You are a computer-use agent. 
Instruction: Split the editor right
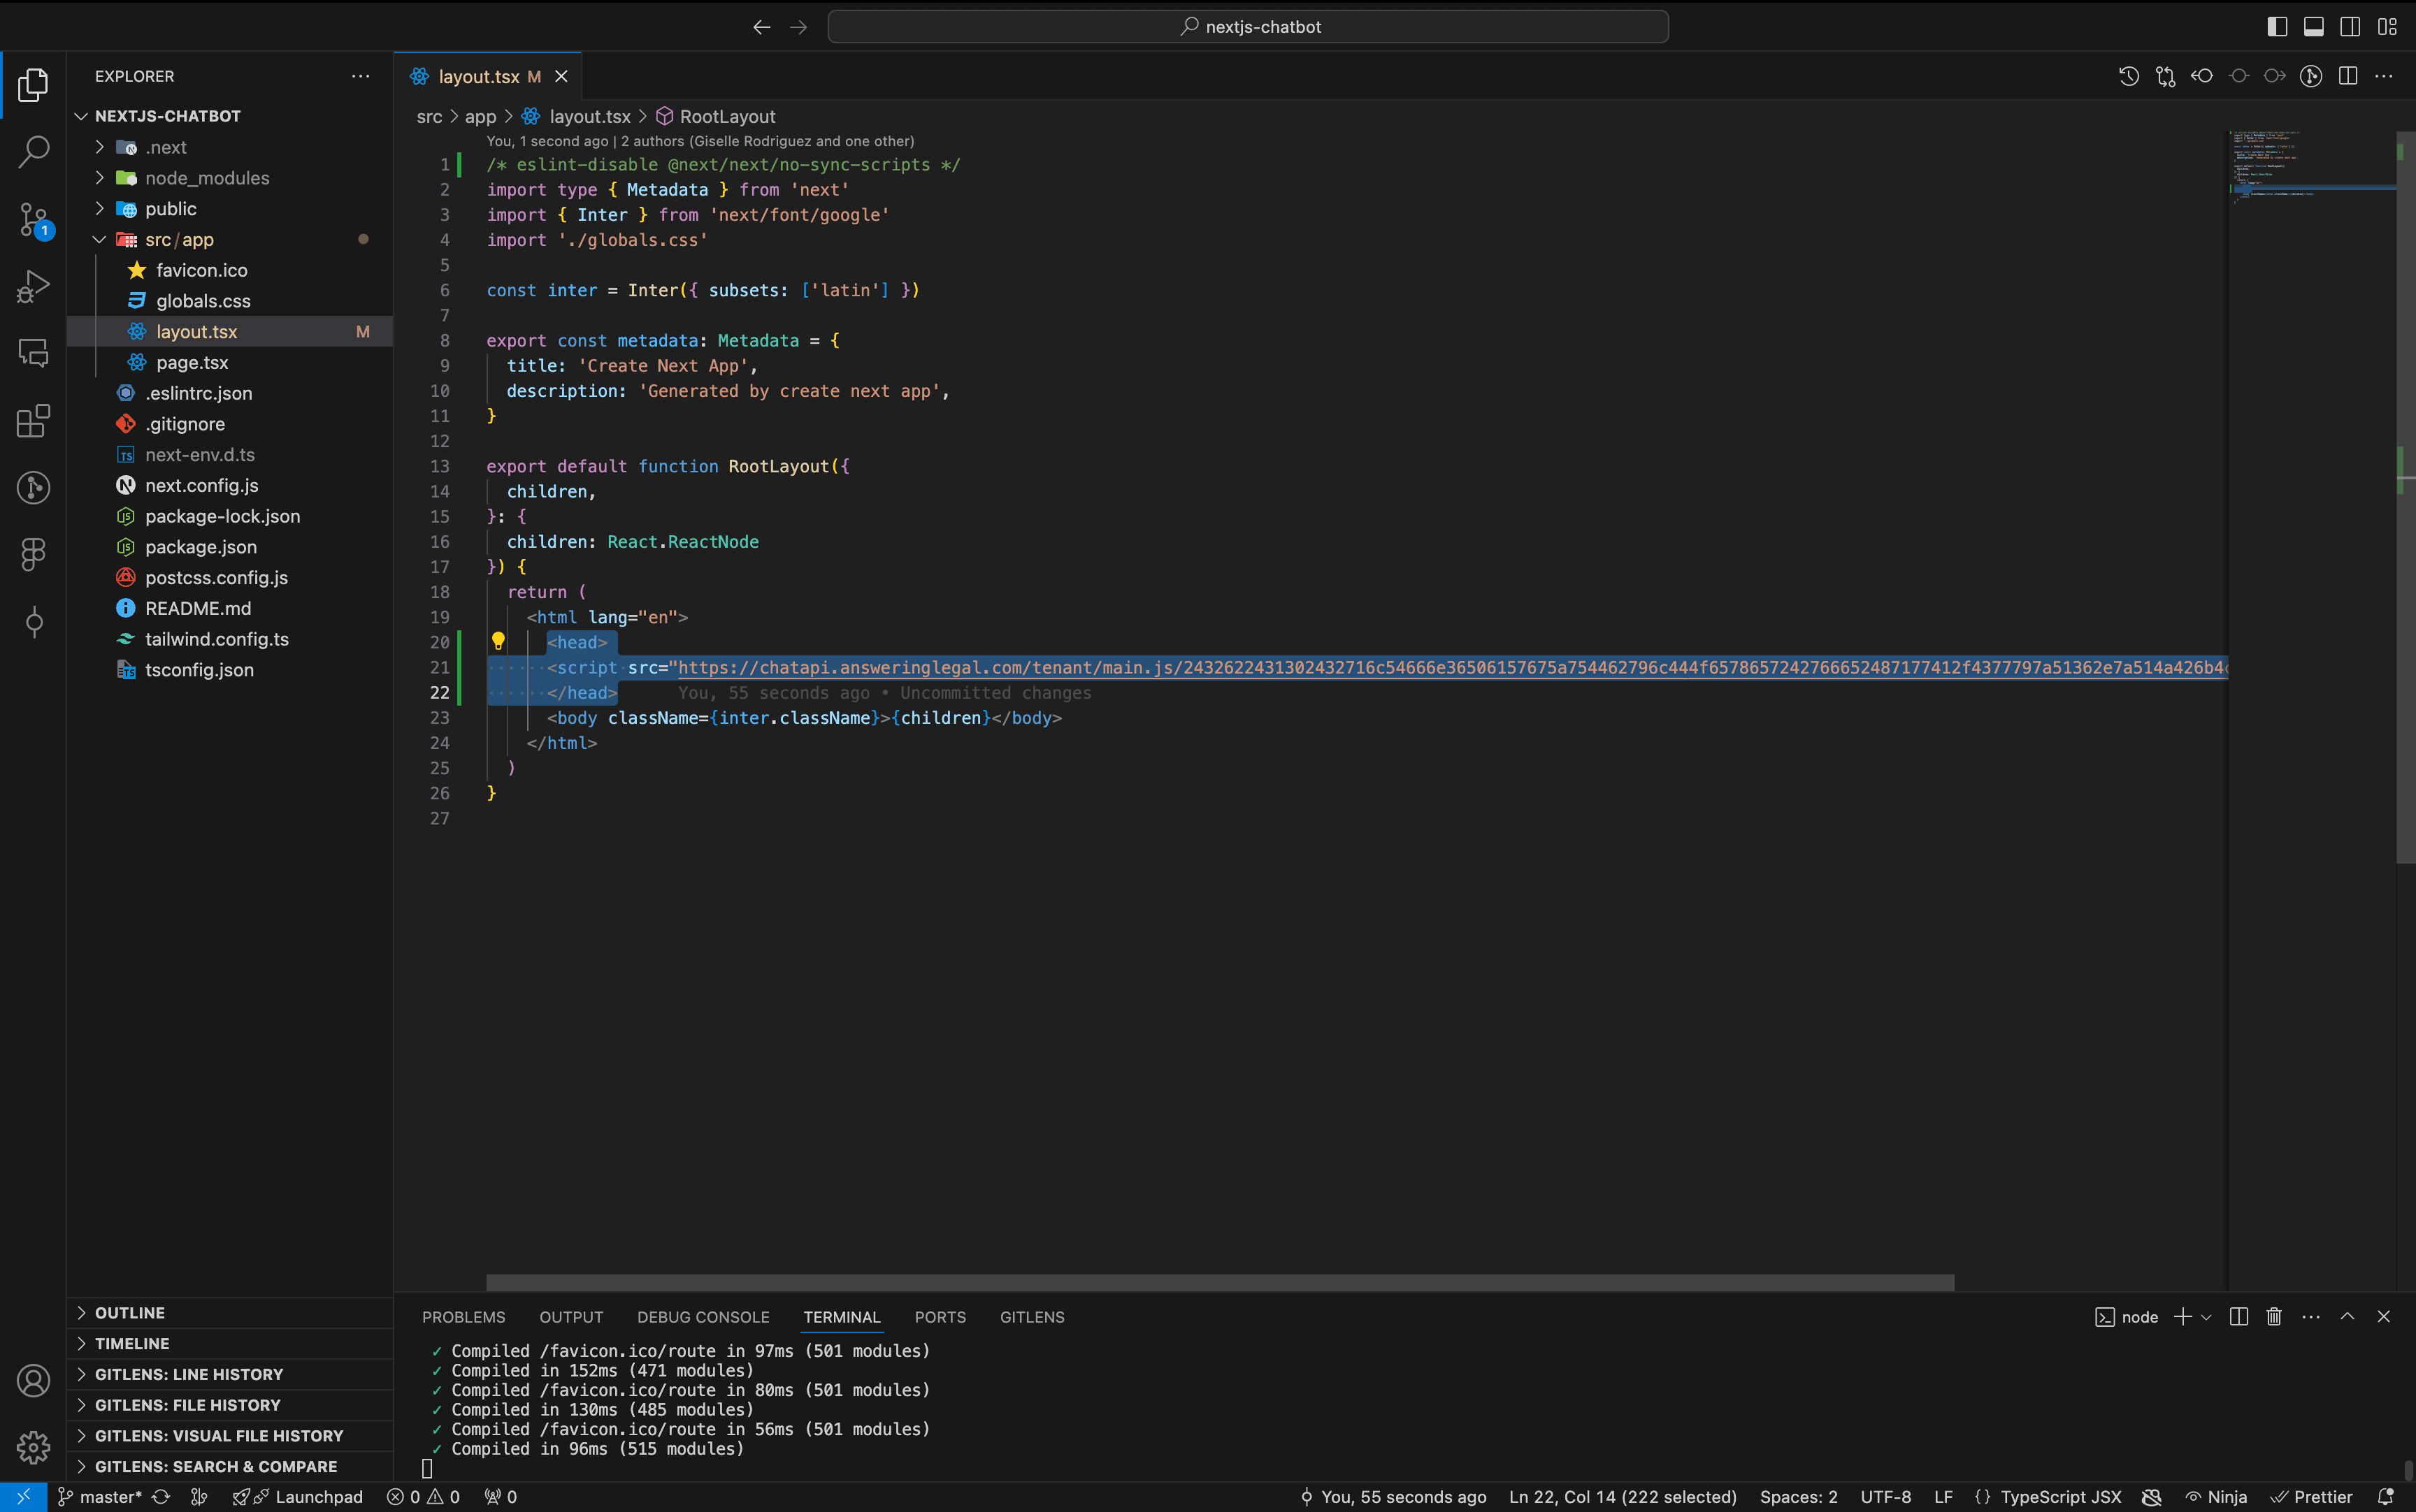tap(2348, 76)
